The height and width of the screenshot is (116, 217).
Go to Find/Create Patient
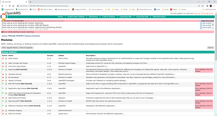point(76,17)
